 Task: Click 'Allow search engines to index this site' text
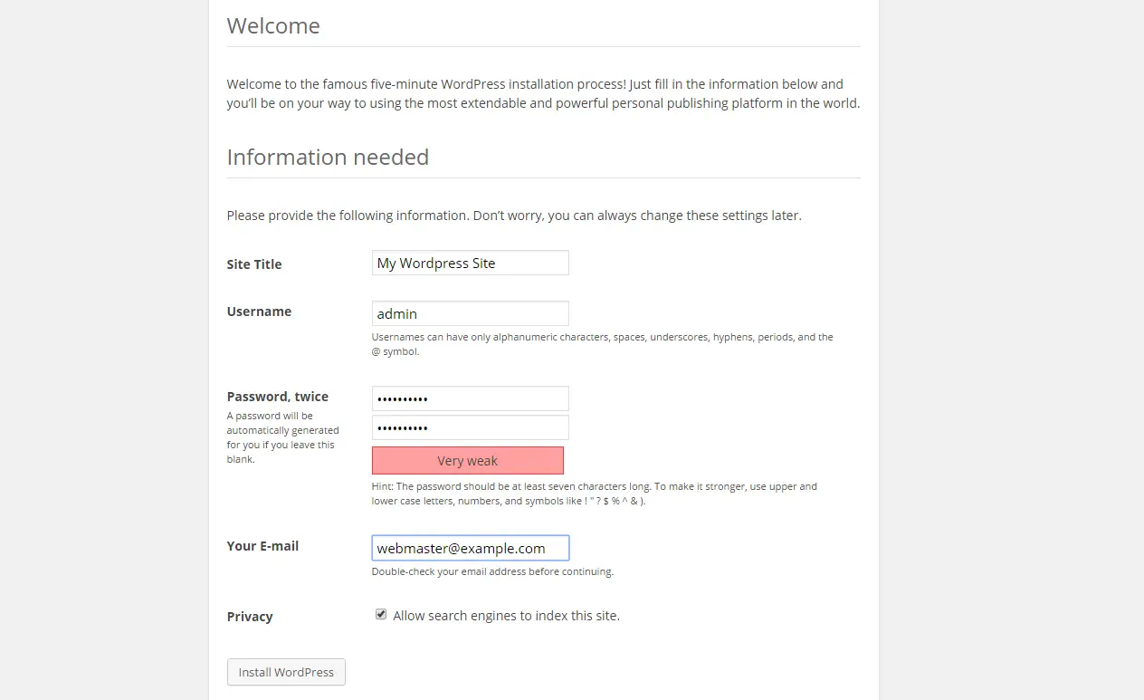[x=507, y=616]
